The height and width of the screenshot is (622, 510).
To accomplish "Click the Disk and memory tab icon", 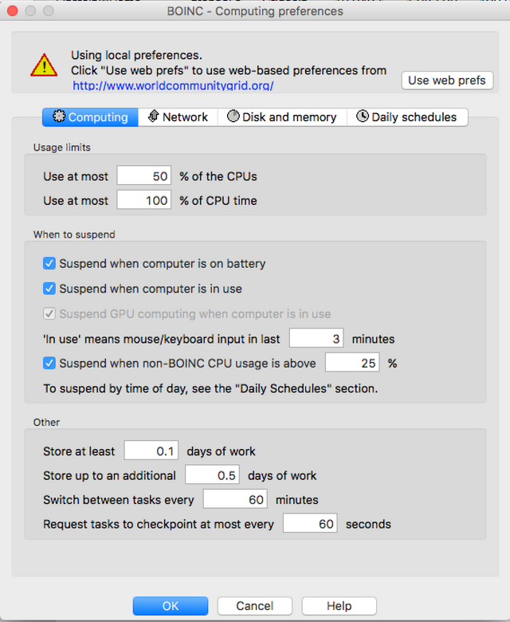I will coord(233,116).
